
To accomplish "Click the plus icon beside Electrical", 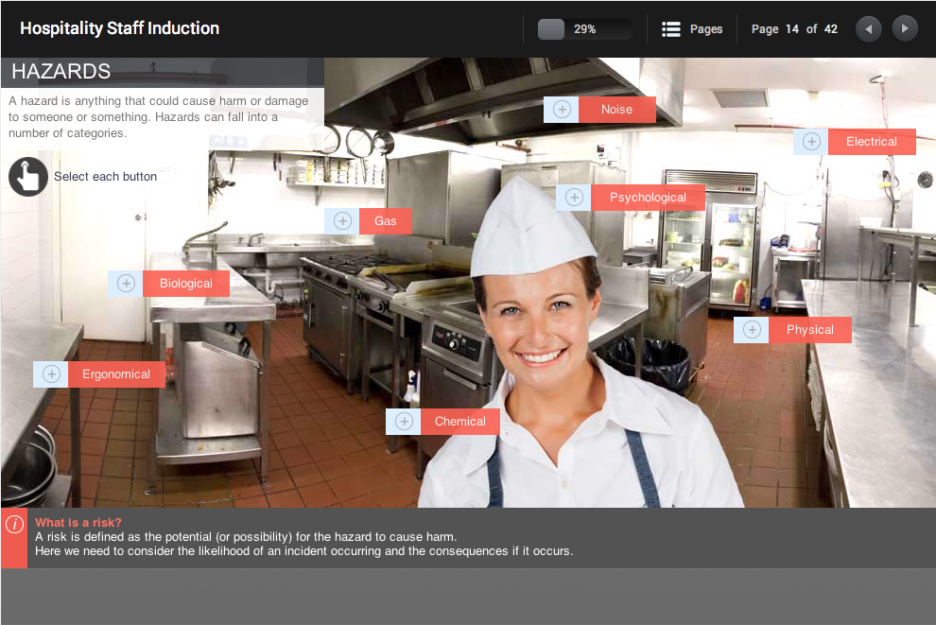I will (x=810, y=142).
